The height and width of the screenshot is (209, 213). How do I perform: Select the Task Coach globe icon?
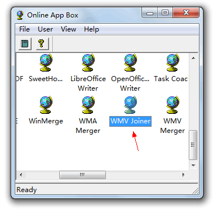172,63
